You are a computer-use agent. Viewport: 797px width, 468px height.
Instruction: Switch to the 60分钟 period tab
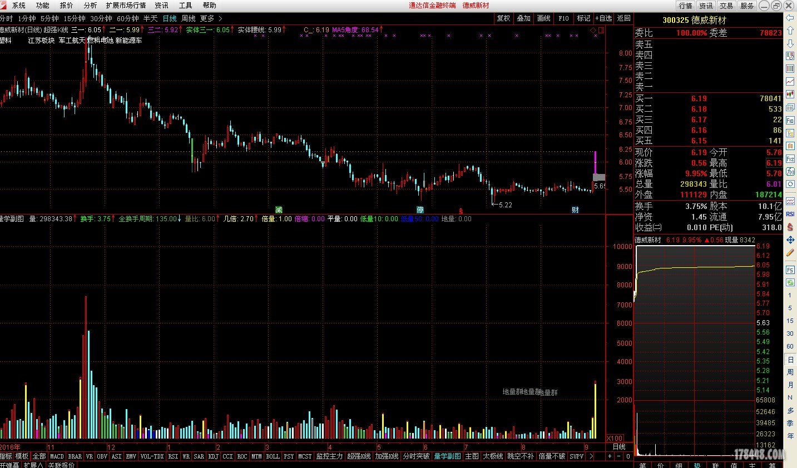pyautogui.click(x=128, y=18)
